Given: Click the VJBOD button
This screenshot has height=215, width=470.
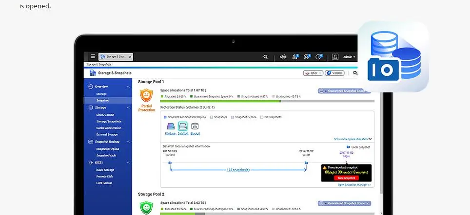Looking at the screenshot, I should coord(334,73).
